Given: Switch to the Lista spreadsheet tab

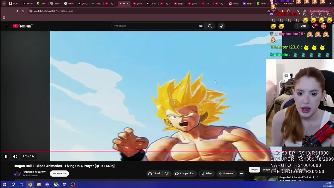Looking at the screenshot, I should (x=41, y=3).
